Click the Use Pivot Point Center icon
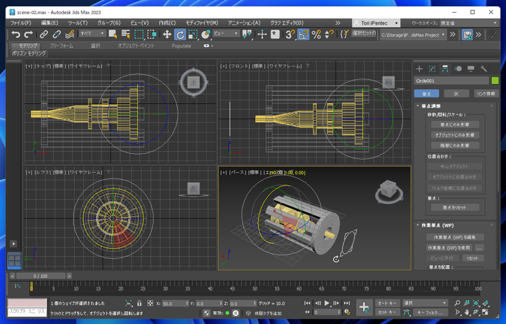The width and height of the screenshot is (506, 324). pos(247,34)
